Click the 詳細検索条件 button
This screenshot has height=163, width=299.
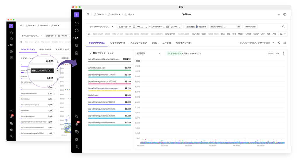click(251, 26)
